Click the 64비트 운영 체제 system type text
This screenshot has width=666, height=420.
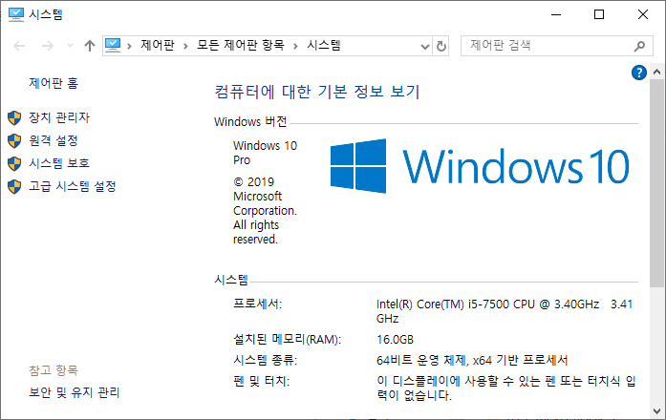472,361
